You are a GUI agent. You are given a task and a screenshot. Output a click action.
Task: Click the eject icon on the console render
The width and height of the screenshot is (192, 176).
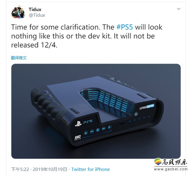pos(86,133)
